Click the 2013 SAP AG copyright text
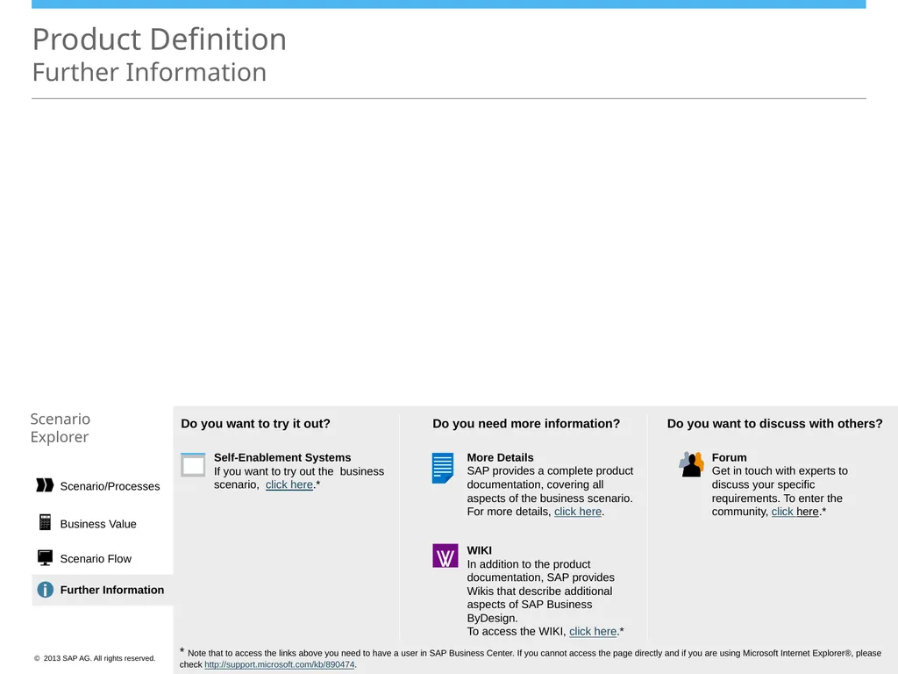Screen dimensions: 898x674 click(95, 658)
